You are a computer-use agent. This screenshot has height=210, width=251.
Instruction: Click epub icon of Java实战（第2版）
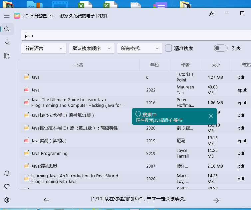[27, 140]
